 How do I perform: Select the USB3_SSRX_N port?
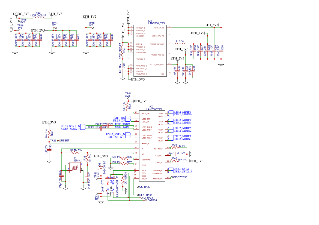coord(83,126)
